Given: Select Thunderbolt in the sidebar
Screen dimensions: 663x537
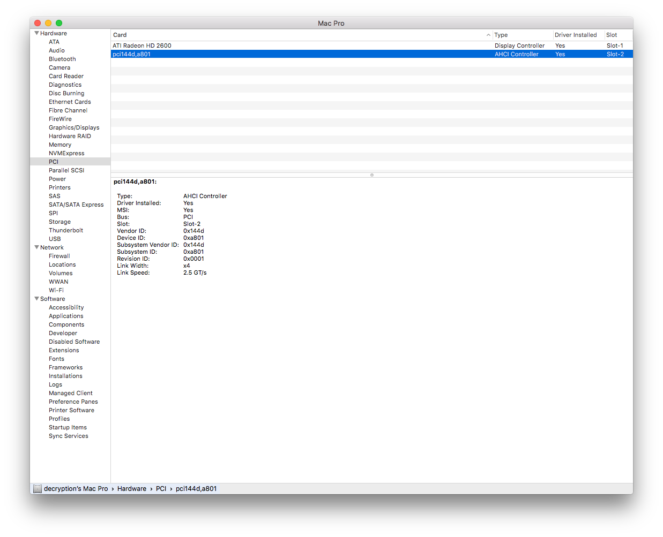Looking at the screenshot, I should (66, 230).
